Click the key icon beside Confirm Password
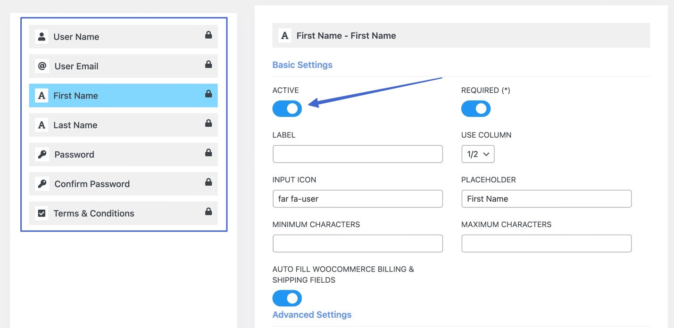This screenshot has height=328, width=674. [x=42, y=184]
